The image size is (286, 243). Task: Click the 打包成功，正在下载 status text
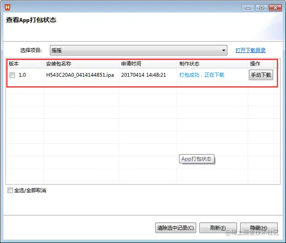(x=202, y=75)
